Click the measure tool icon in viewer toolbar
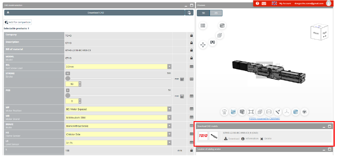The width and height of the screenshot is (338, 157). pos(278,112)
